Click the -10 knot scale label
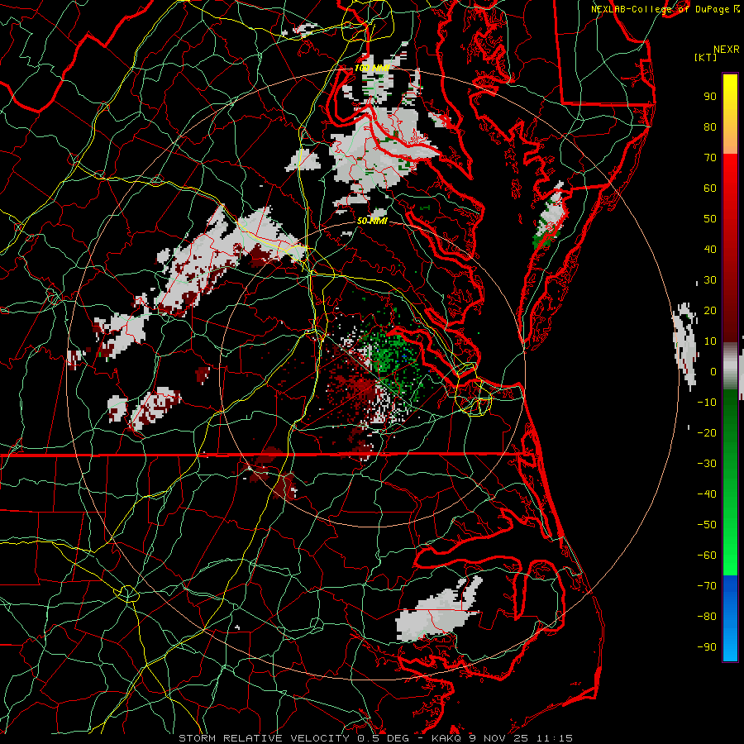This screenshot has height=744, width=744. click(x=707, y=403)
